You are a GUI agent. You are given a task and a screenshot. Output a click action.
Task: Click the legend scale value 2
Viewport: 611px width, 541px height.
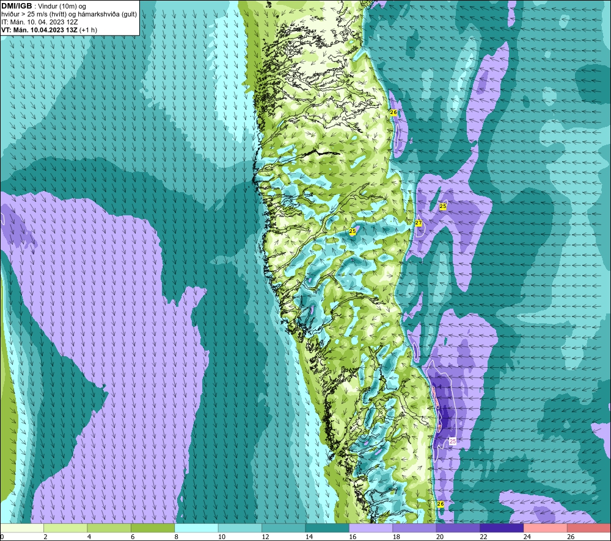[46, 537]
